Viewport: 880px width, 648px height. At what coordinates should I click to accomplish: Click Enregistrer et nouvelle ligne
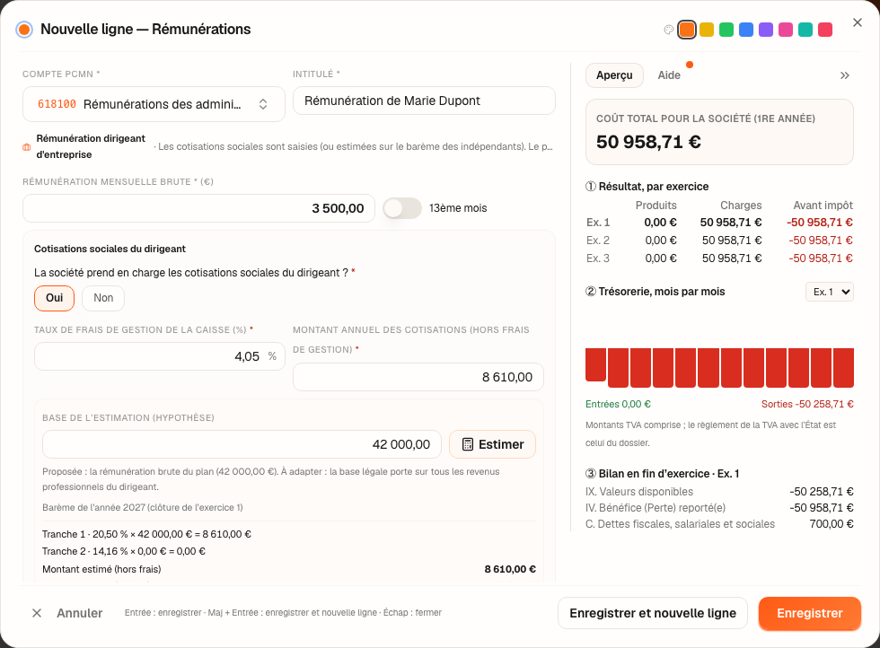click(653, 613)
